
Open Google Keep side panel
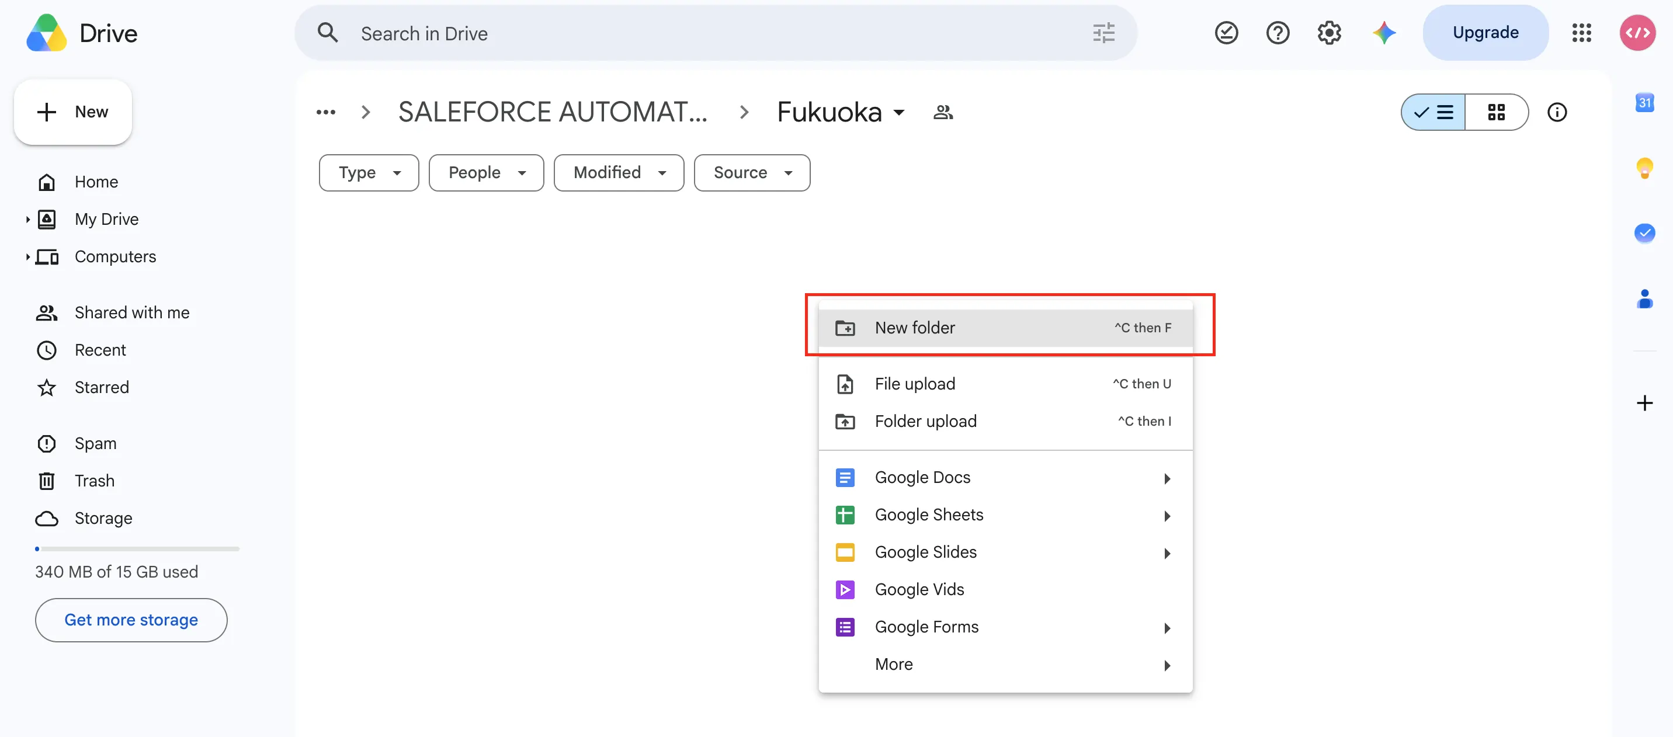pos(1644,168)
